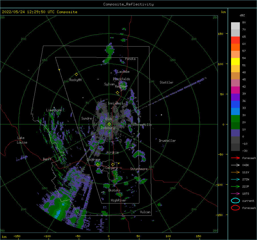Screen dimensions: 257x240
Task: Pick the bright green 20-30 dBZ swatch
Action: (235, 119)
